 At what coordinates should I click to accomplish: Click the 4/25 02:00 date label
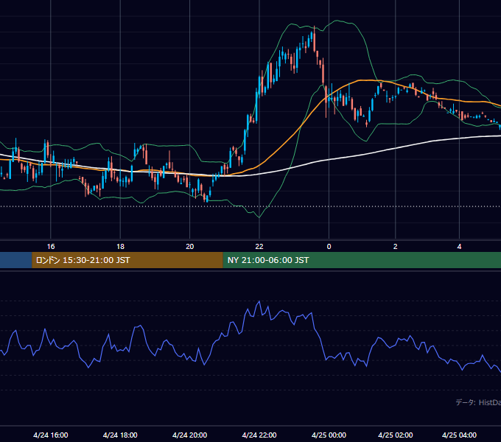point(395,435)
